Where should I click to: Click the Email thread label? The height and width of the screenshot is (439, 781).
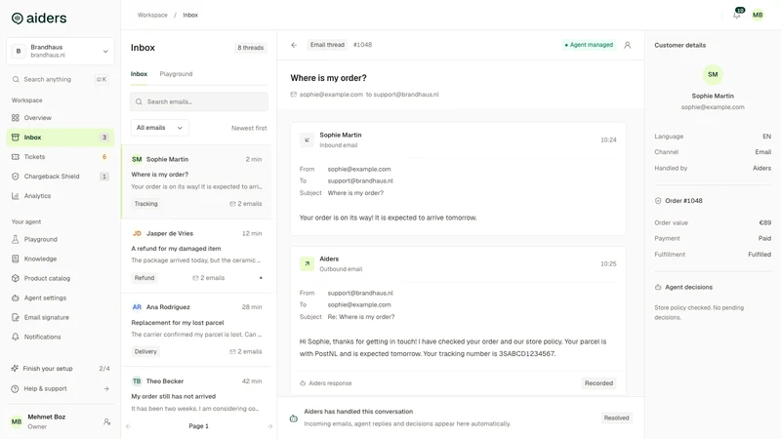(x=327, y=45)
